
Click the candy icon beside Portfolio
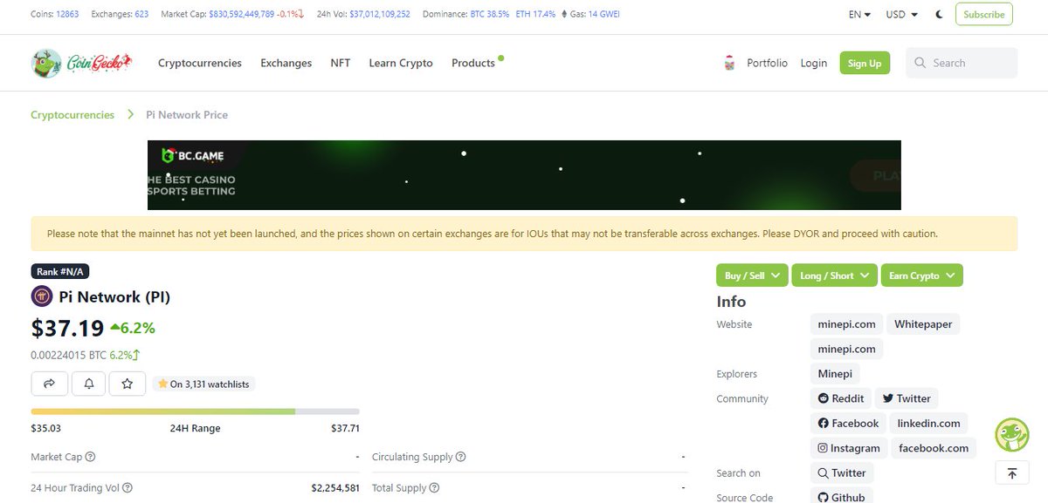pos(730,63)
